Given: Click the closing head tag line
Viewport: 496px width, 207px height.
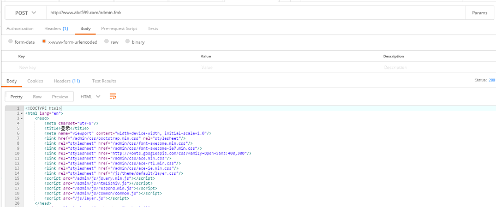Looking at the screenshot, I should (43, 203).
